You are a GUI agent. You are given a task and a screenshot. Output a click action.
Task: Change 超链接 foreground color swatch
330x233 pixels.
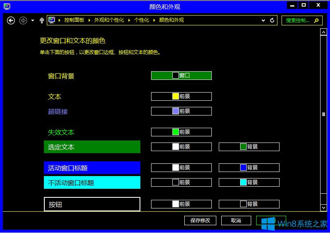point(181,111)
